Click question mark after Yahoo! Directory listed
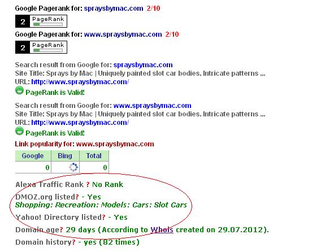Image resolution: width=321 pixels, height=252 pixels. click(104, 218)
